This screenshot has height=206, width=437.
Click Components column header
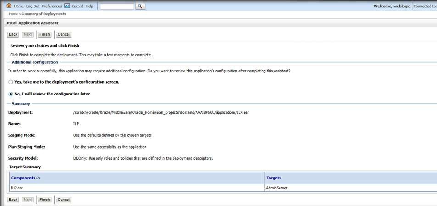click(23, 178)
